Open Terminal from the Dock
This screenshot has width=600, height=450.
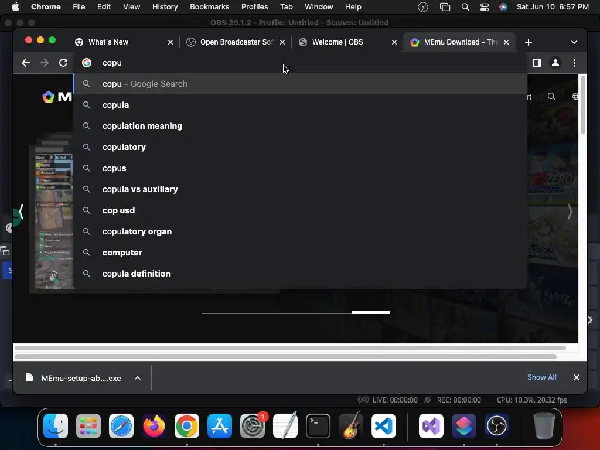point(318,425)
